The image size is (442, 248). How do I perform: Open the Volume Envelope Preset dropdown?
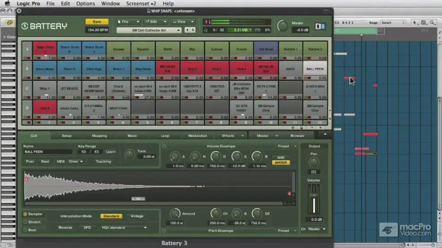[287, 146]
